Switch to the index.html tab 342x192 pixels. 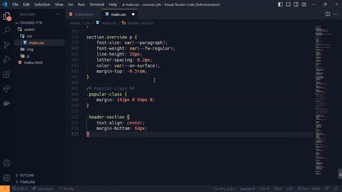tap(83, 14)
